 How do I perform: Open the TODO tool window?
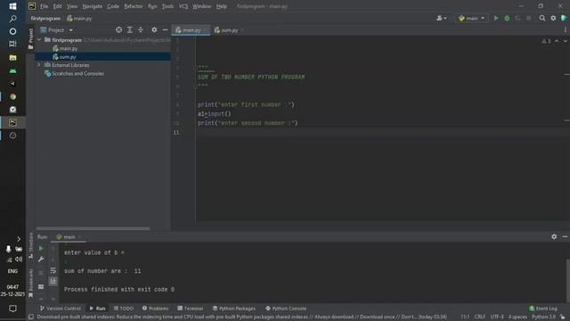coord(124,309)
